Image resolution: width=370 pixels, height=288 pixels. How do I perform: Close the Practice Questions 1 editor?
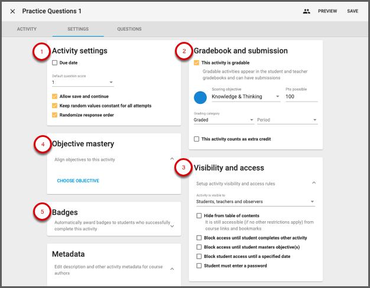12,11
